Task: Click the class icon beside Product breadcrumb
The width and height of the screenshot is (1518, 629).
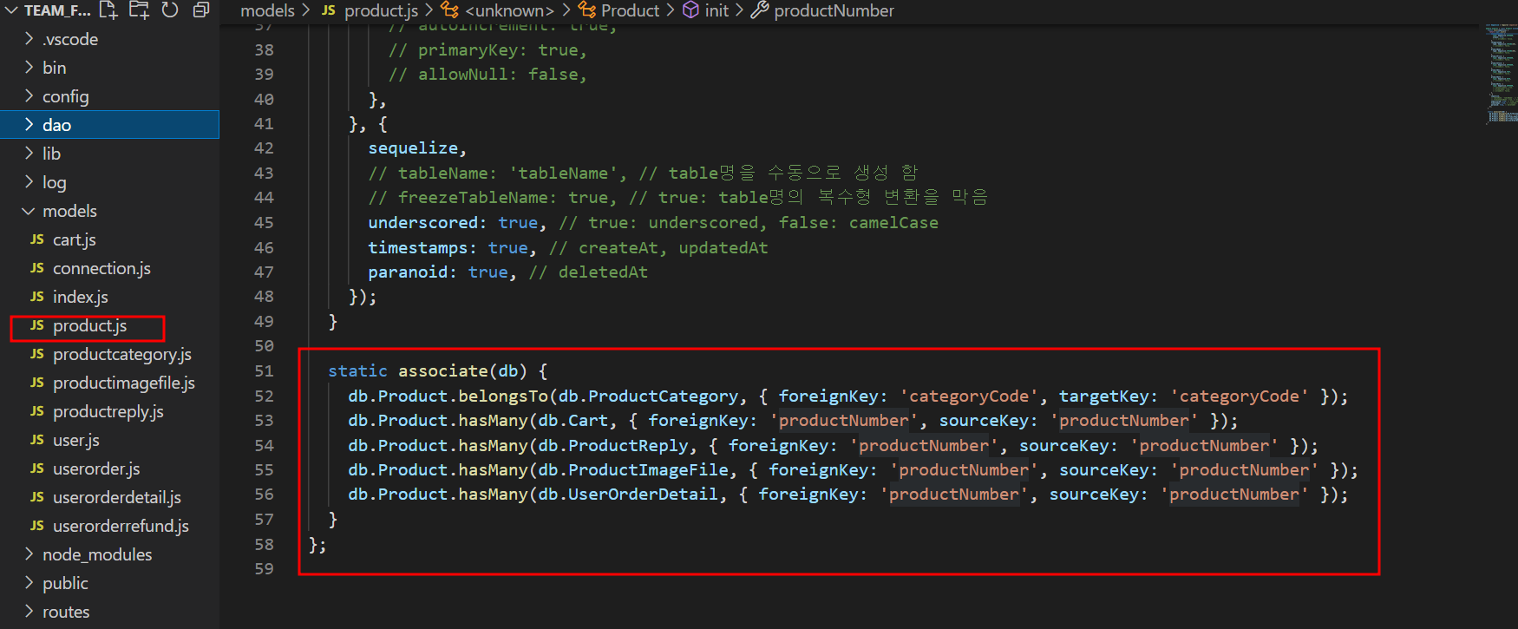Action: click(587, 10)
